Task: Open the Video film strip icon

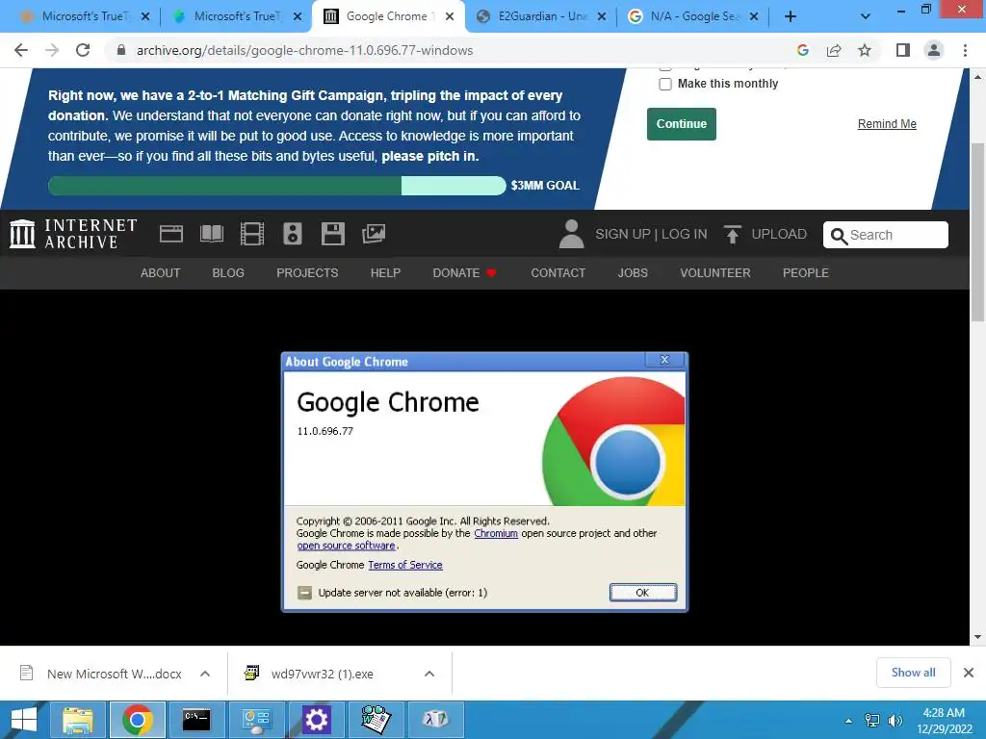Action: [x=251, y=234]
